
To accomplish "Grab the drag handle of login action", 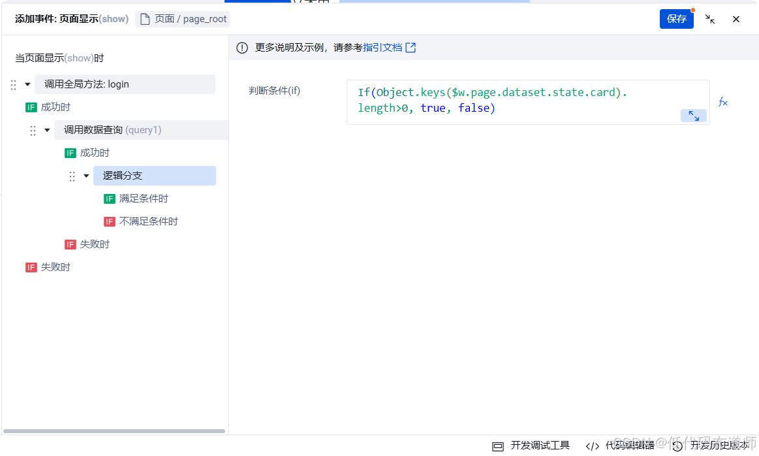I will tap(14, 85).
